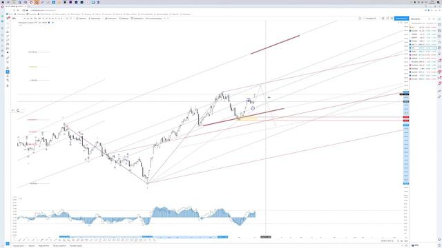Toggle the highlighted stay-in-drawing-mode button

coord(8,72)
